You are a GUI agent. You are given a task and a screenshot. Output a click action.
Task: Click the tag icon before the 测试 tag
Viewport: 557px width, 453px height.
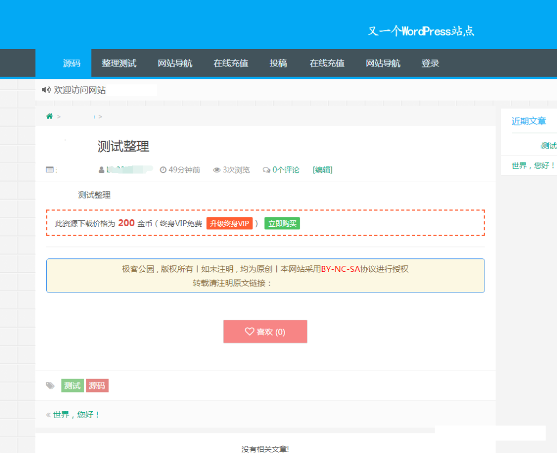coord(50,386)
